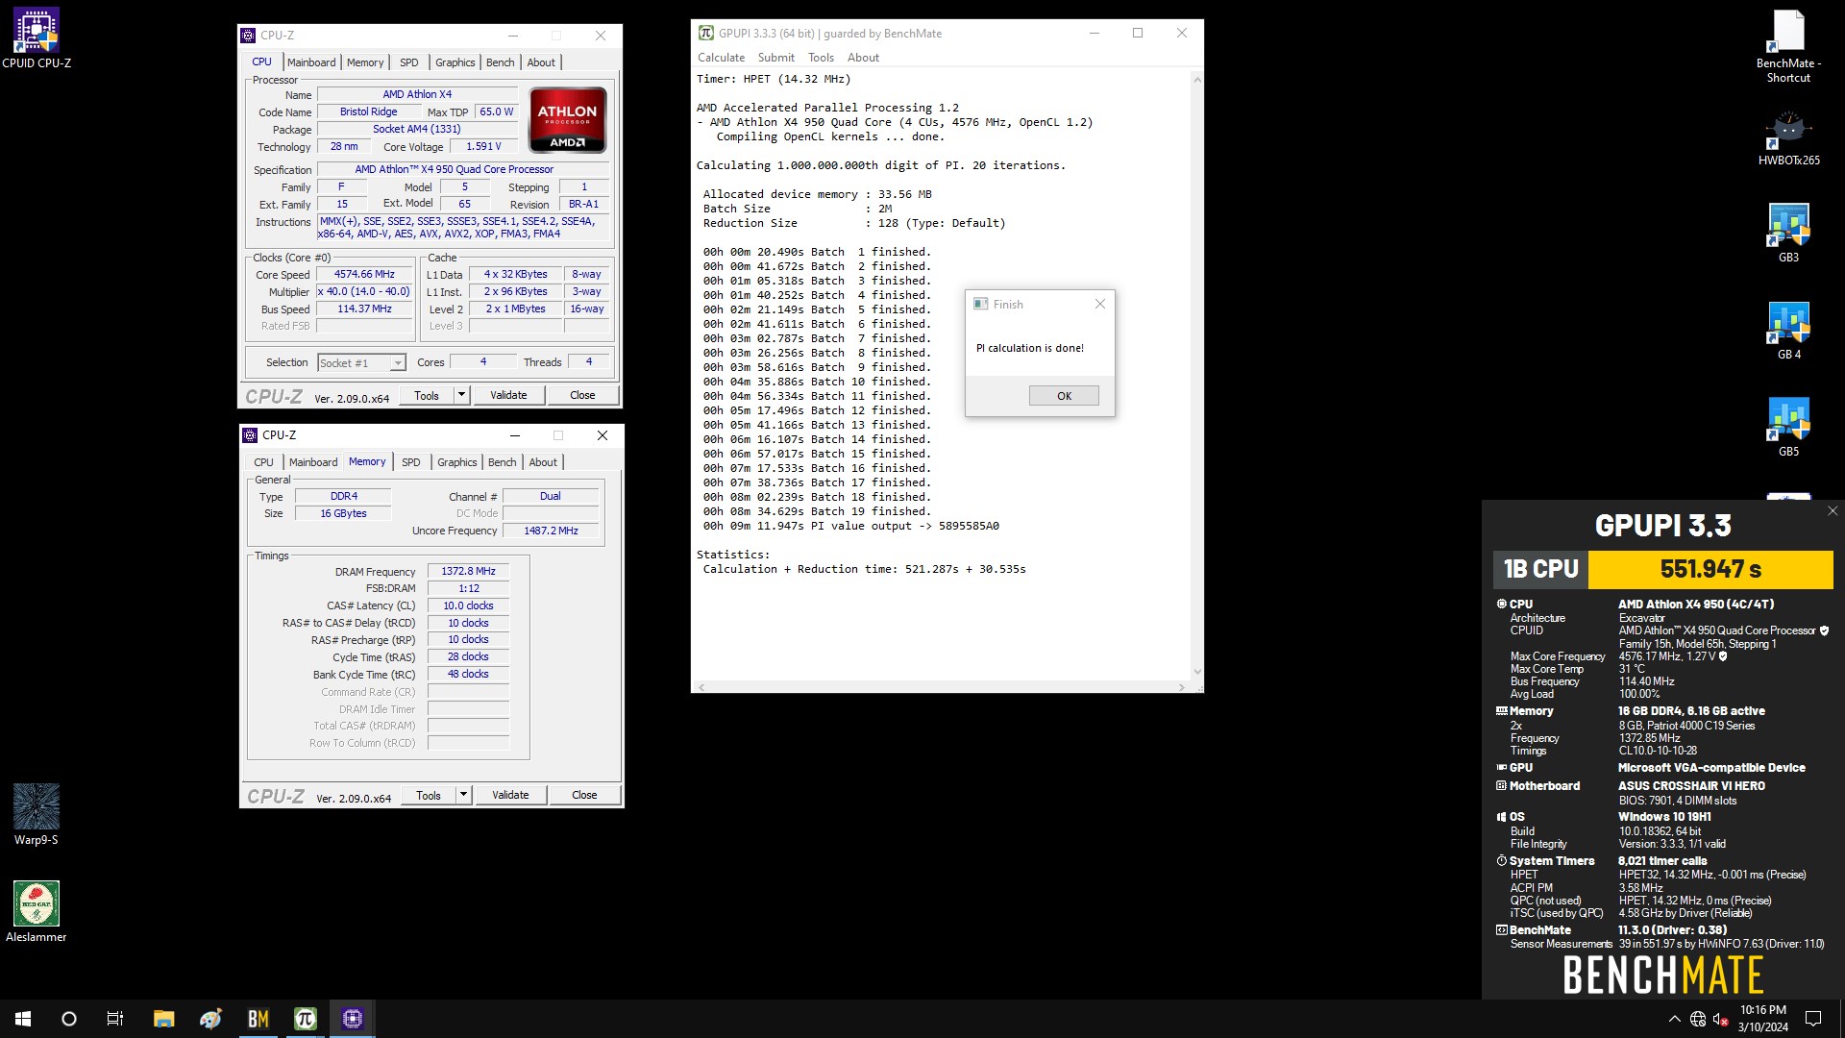Click the GPUPI taskbar icon
Image resolution: width=1845 pixels, height=1038 pixels.
[x=306, y=1019]
